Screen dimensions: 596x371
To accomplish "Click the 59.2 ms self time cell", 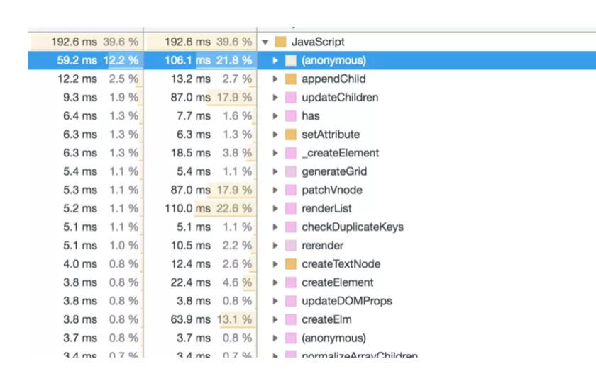I will (77, 60).
